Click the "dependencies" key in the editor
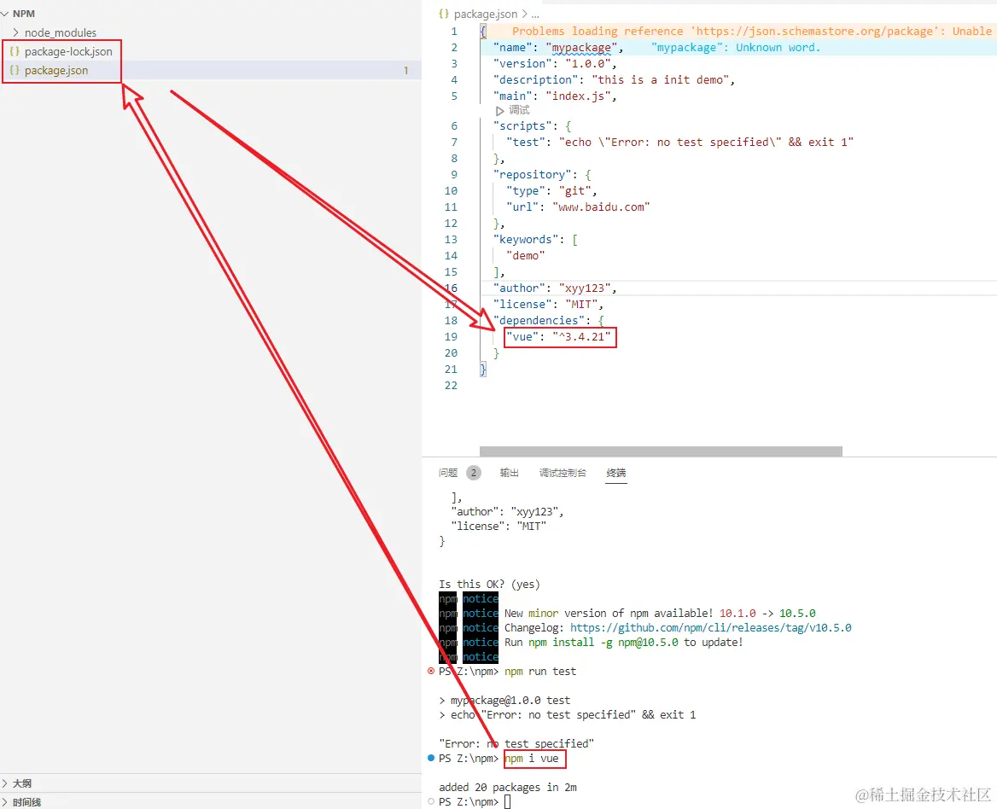997x809 pixels. point(539,320)
